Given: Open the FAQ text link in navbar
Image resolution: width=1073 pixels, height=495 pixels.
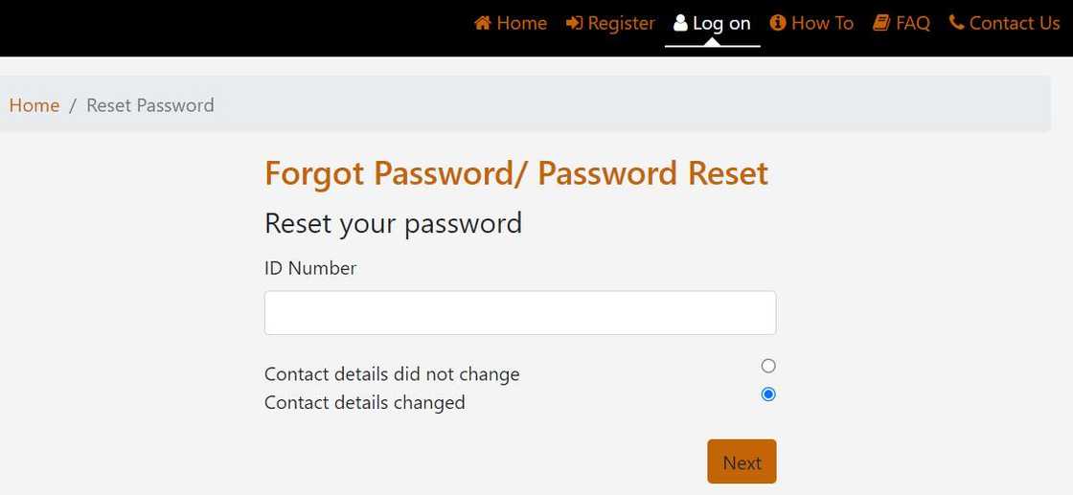Looking at the screenshot, I should point(913,23).
